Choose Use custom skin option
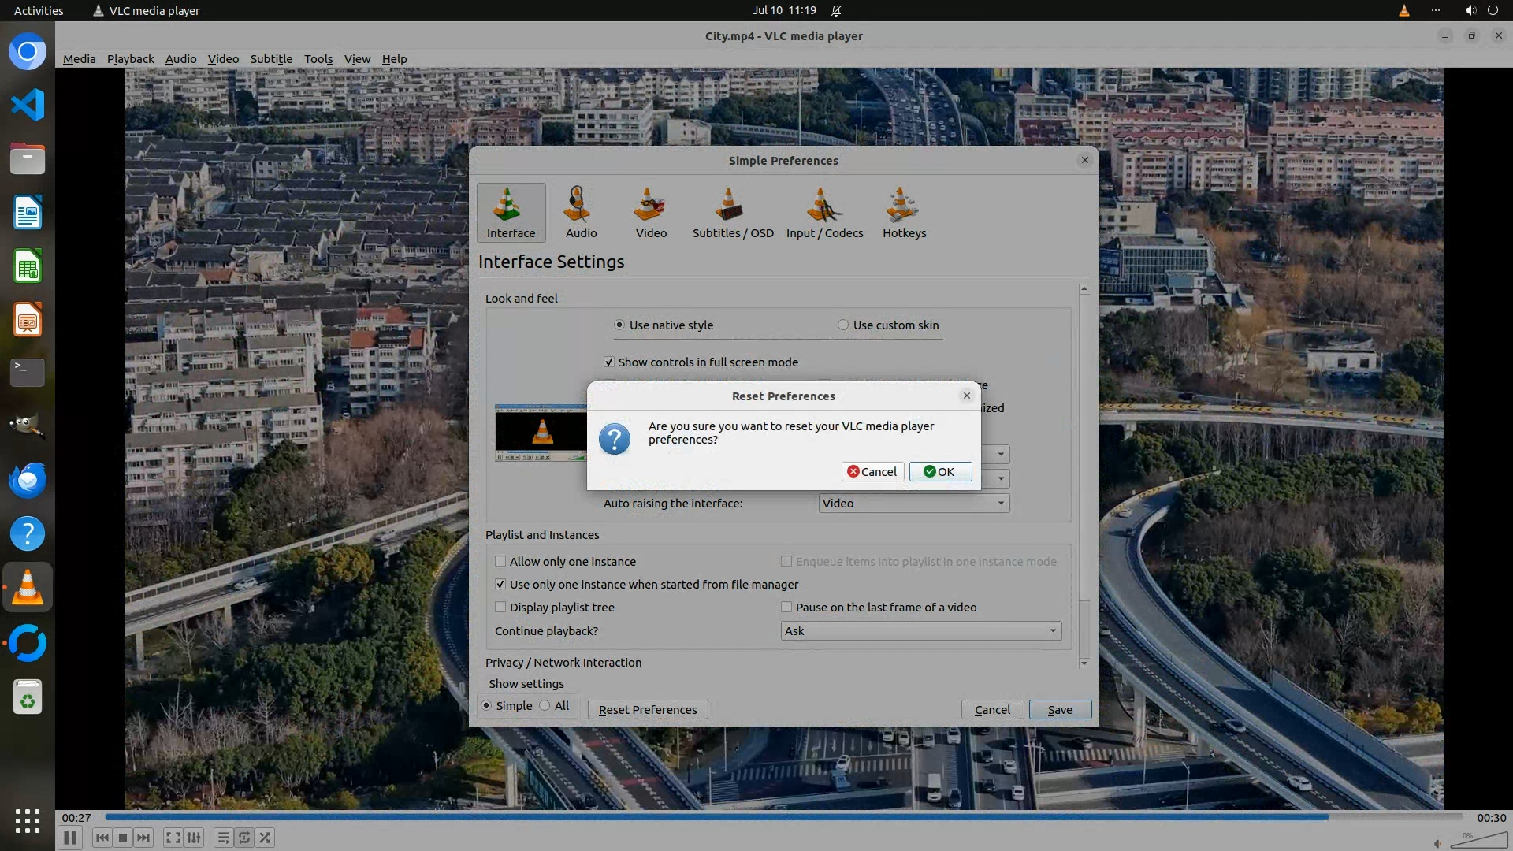1513x851 pixels. tap(843, 325)
